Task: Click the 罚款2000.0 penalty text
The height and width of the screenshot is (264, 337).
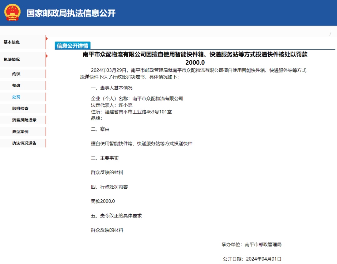Action: click(103, 201)
